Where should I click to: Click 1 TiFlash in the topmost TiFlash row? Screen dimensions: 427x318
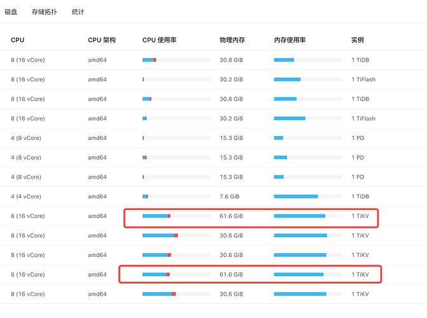point(363,79)
